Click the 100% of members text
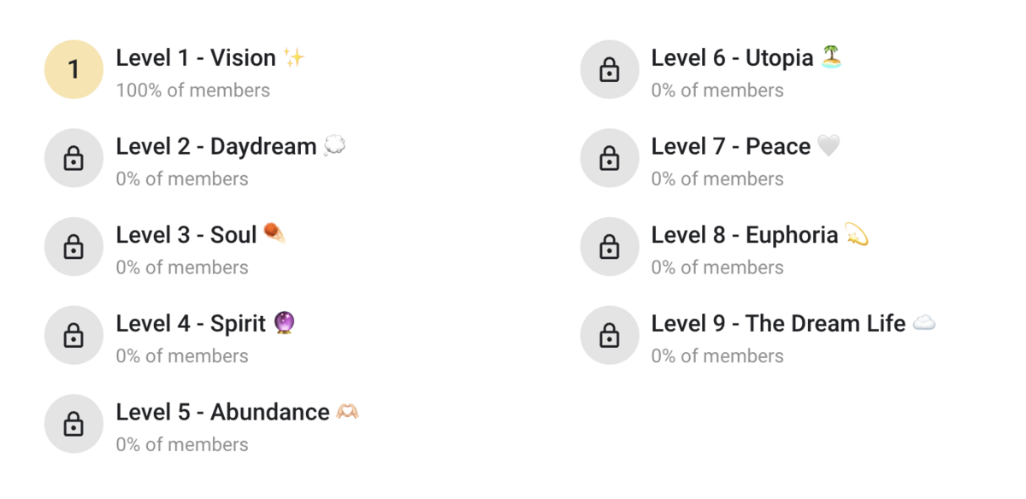Screen dimensions: 1026x499 coord(193,91)
